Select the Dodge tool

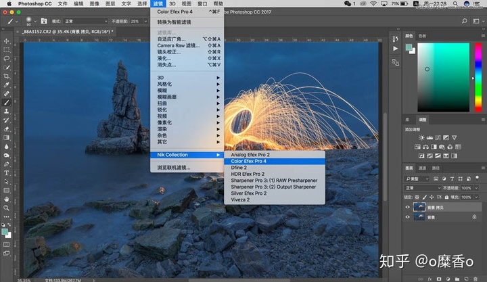6,156
